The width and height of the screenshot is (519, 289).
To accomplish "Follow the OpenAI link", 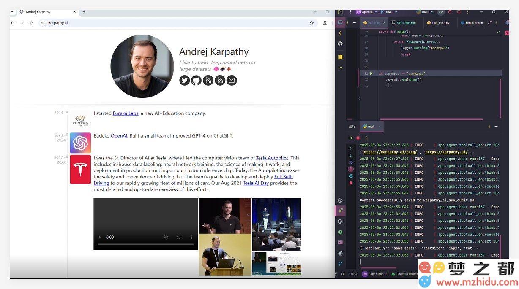I will (x=119, y=136).
